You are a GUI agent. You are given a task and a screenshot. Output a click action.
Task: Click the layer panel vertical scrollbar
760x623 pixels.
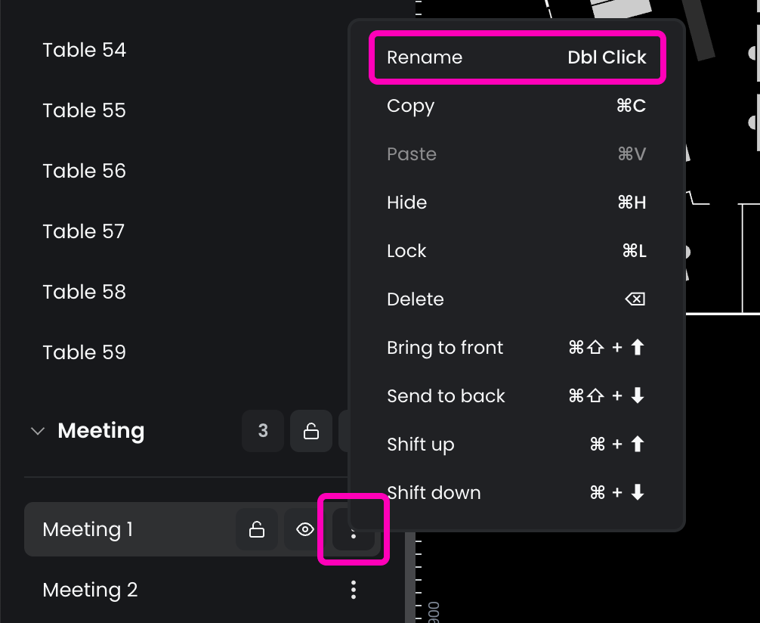(410, 575)
